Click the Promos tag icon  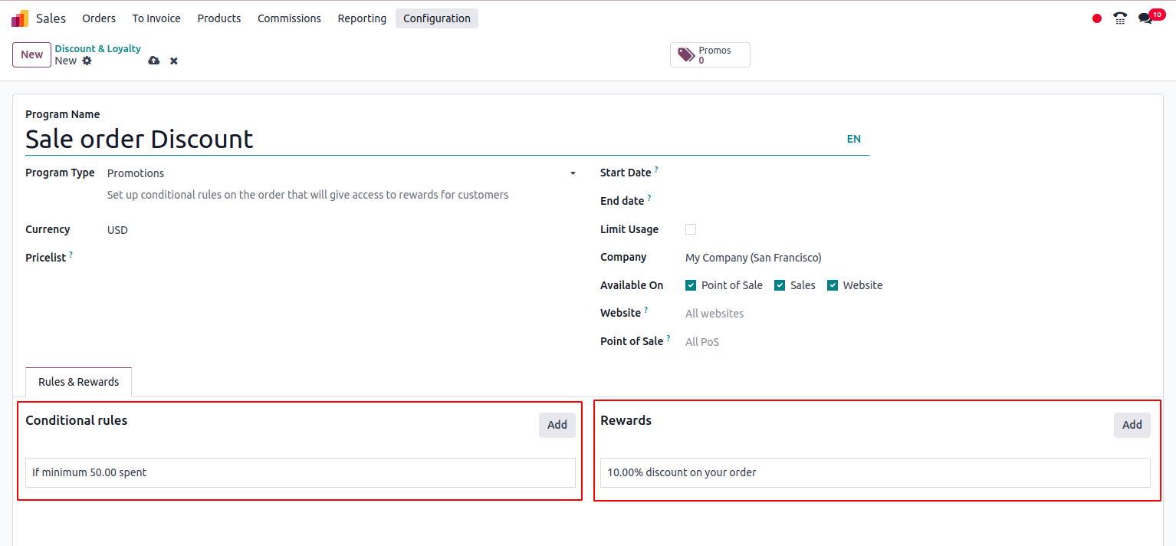[x=686, y=55]
